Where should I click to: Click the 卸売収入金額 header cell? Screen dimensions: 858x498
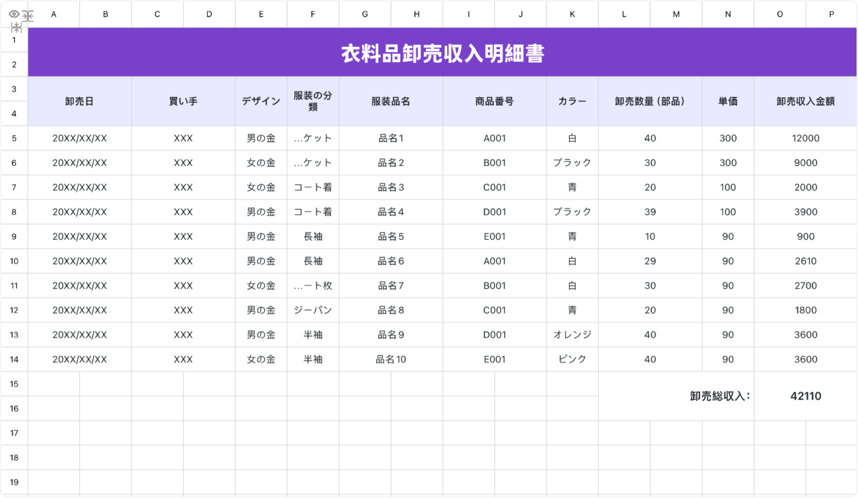pos(806,101)
